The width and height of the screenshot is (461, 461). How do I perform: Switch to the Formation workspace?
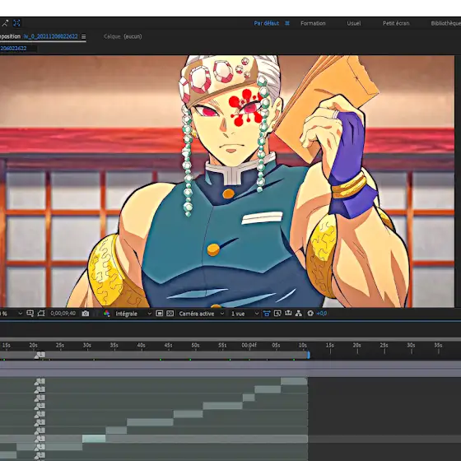click(313, 23)
